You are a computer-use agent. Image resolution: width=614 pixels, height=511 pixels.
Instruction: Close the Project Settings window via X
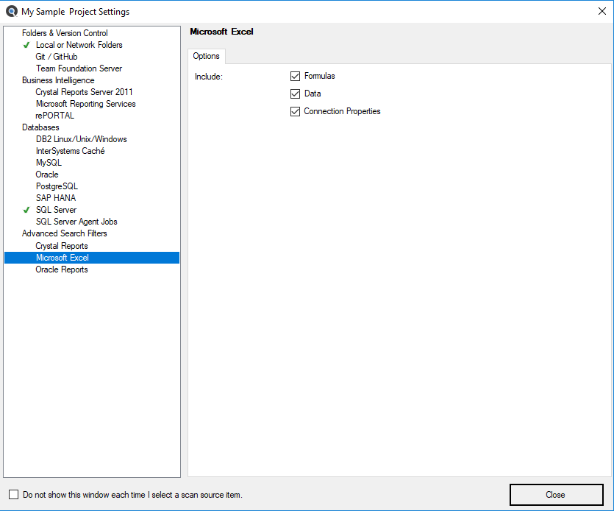pyautogui.click(x=602, y=11)
